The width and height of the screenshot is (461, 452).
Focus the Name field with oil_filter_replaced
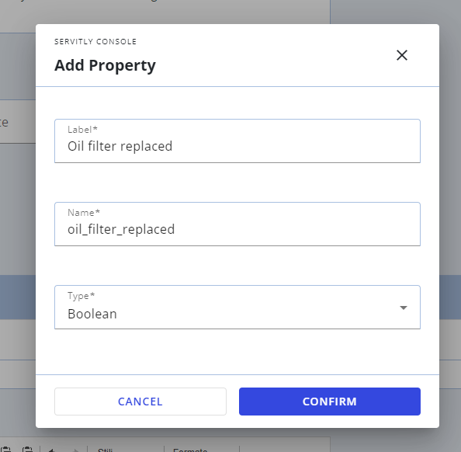pos(237,224)
